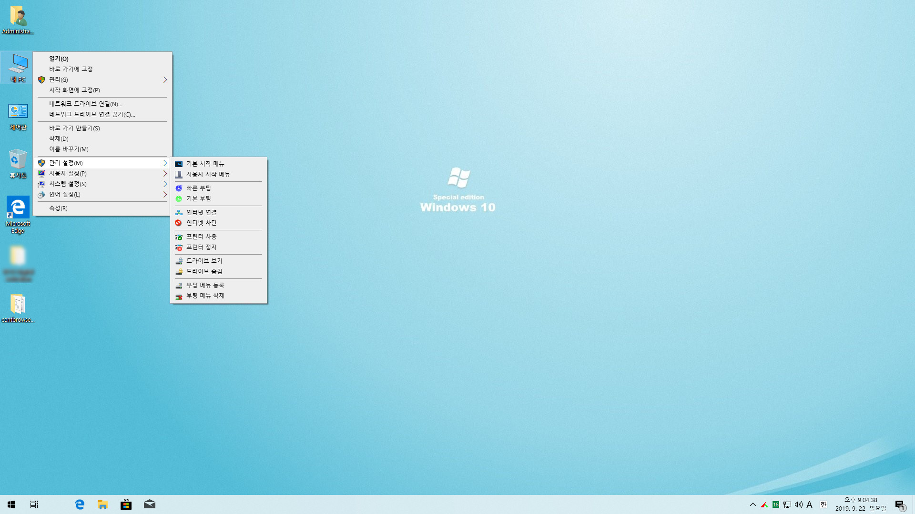Click the A input mode indicator
The width and height of the screenshot is (915, 514).
coord(809,504)
